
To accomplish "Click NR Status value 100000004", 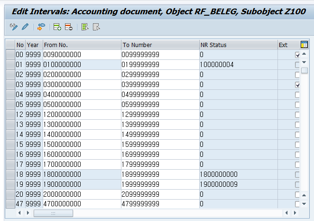I will coord(239,65).
